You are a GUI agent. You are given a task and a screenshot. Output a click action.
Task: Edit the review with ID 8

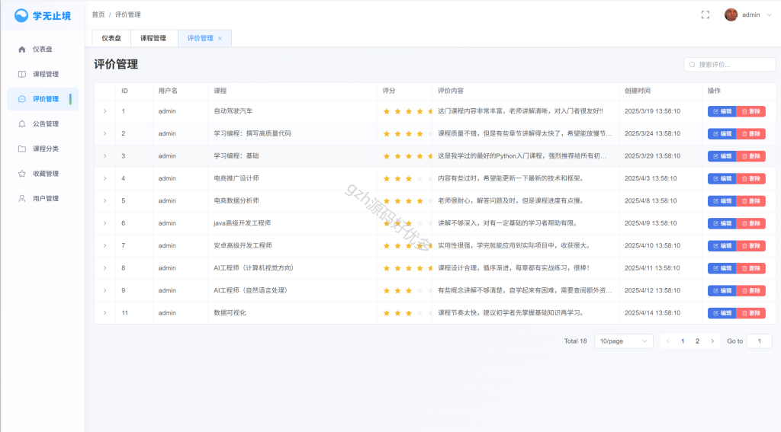(x=722, y=268)
